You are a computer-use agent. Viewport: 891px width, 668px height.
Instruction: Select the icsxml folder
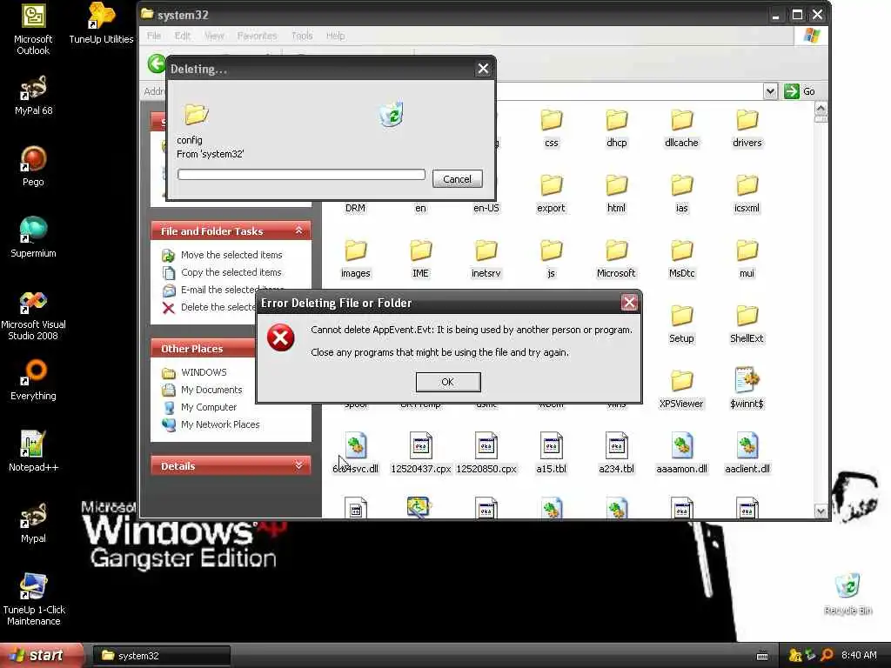click(747, 194)
